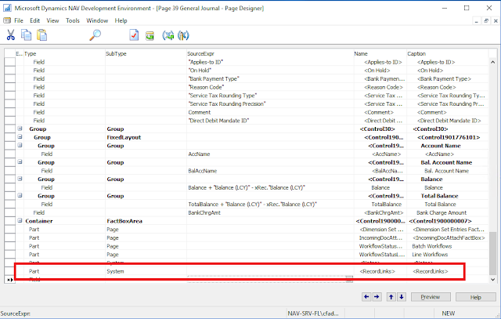Screen dimensions: 501x319
Task: Click the C/AL Globals toolbar icon
Action: (x=168, y=35)
